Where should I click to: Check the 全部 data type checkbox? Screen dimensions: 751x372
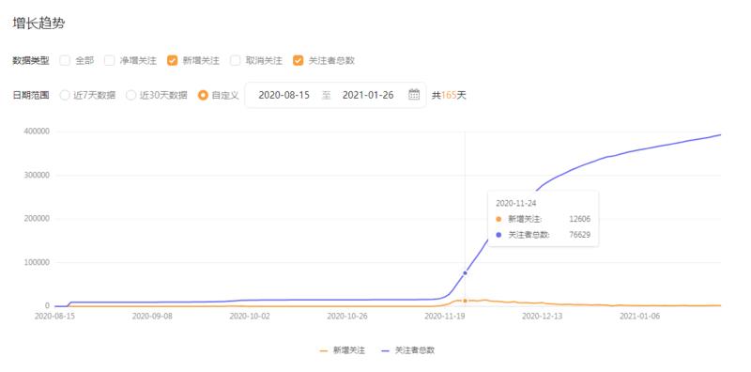[65, 60]
